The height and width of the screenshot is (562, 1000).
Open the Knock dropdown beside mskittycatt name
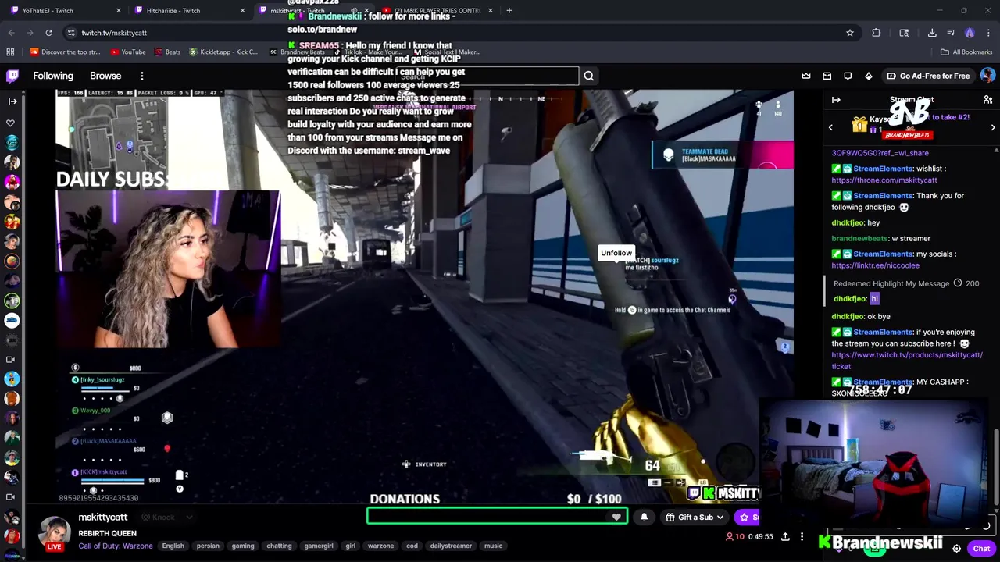168,518
